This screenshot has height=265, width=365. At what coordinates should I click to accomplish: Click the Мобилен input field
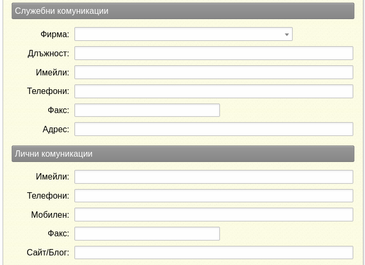coord(214,215)
